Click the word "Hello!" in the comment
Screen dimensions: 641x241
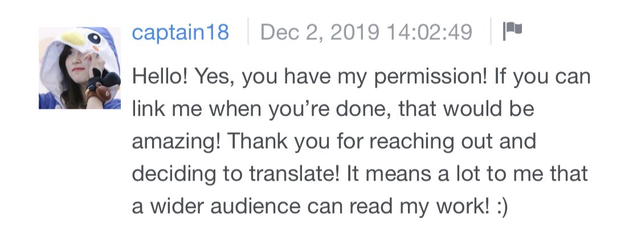tap(160, 76)
